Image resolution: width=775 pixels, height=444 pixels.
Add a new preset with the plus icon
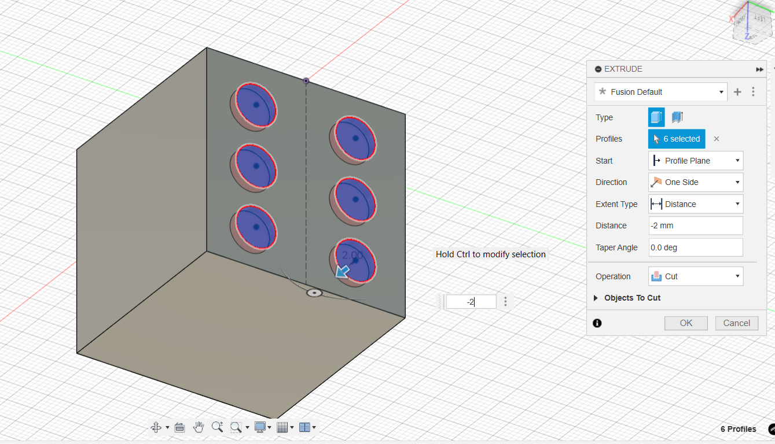pos(737,92)
